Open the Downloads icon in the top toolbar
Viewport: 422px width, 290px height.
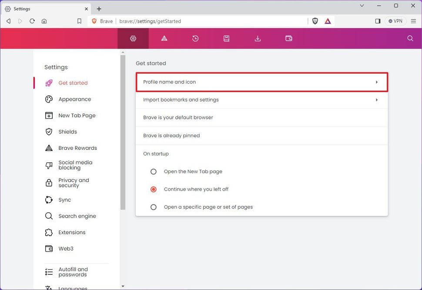(x=258, y=38)
